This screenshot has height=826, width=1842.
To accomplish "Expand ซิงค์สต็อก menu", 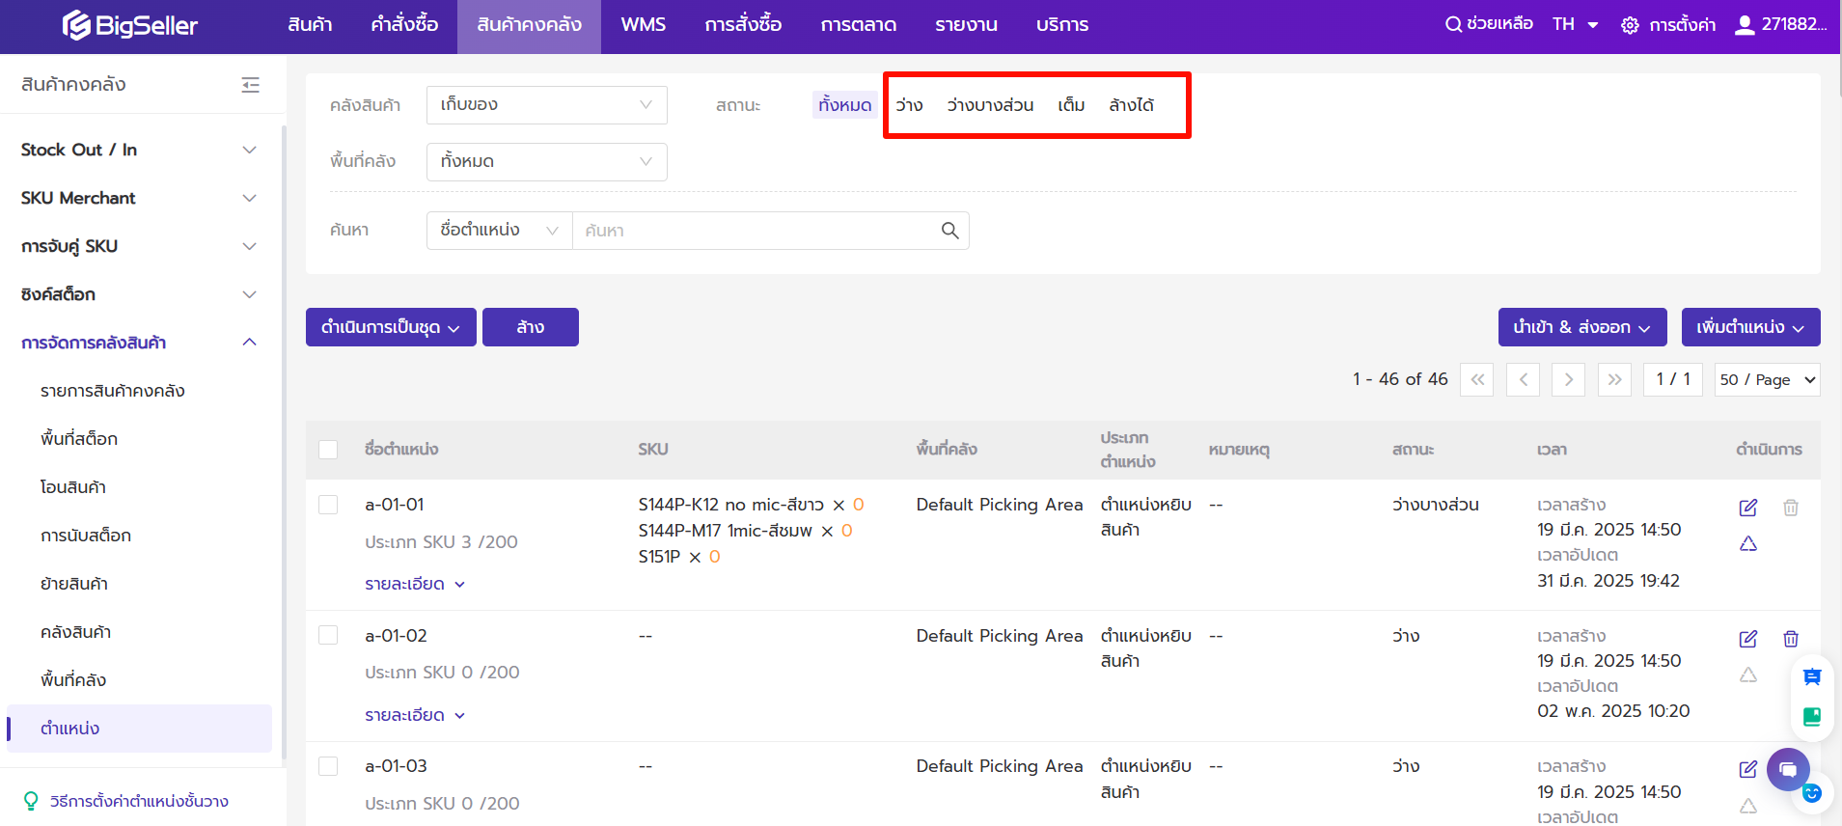I will point(139,294).
